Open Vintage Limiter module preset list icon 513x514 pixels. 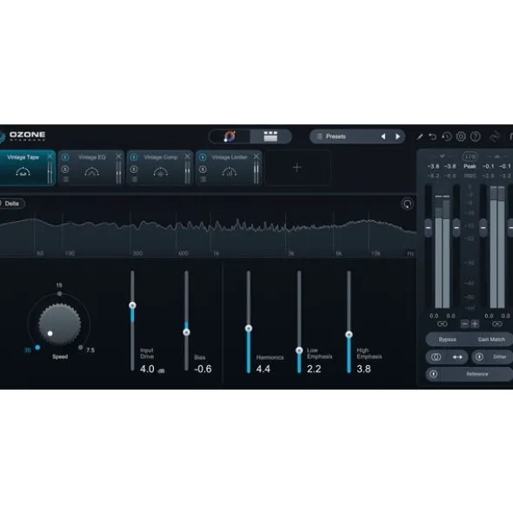point(203,179)
